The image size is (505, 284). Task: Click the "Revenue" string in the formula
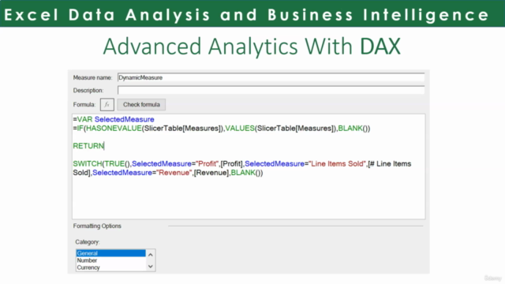pos(174,173)
